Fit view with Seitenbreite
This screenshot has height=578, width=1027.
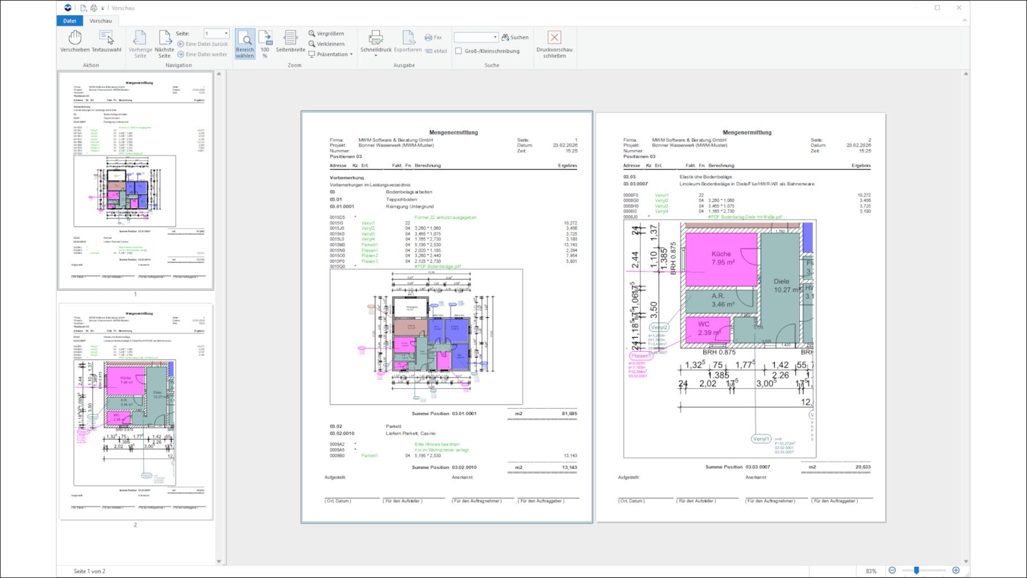pos(290,42)
